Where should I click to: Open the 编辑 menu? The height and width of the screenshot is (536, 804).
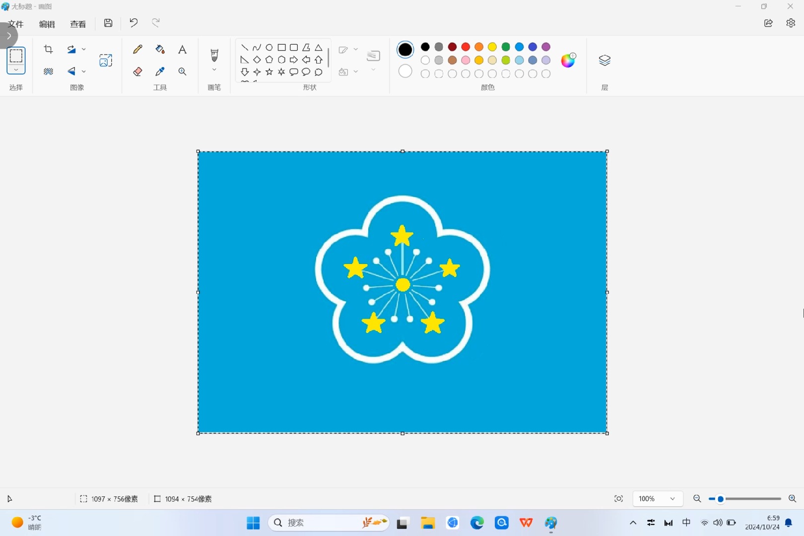tap(47, 24)
